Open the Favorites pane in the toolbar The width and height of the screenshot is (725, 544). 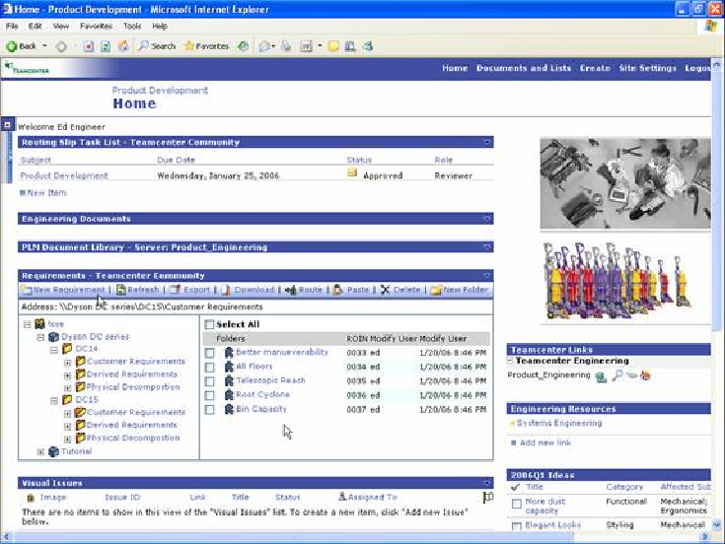[x=206, y=46]
